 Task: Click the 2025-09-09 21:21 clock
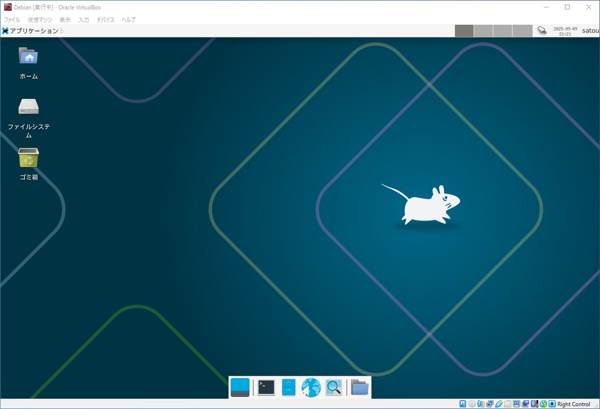tap(565, 31)
